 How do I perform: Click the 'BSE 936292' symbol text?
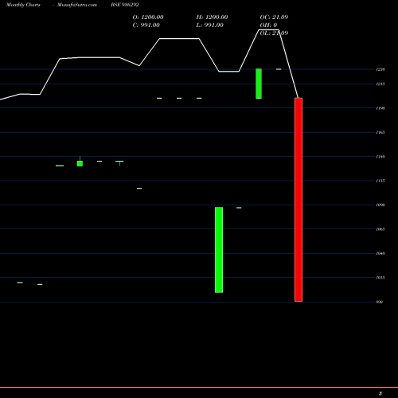125,5
